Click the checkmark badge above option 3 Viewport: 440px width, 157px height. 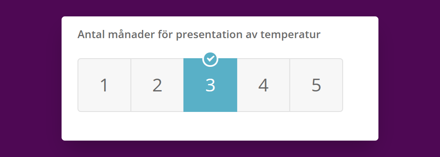210,59
